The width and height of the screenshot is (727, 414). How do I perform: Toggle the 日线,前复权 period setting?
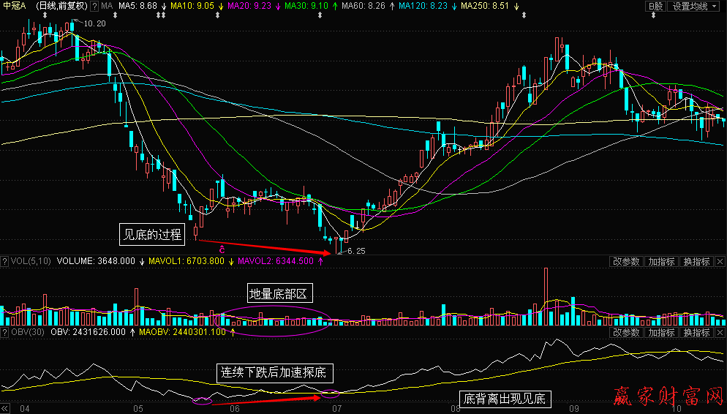(x=62, y=6)
